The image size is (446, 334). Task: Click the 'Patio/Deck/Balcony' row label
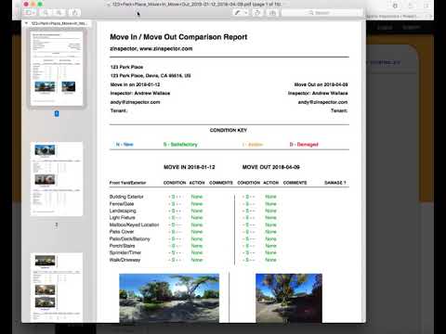[x=130, y=239]
